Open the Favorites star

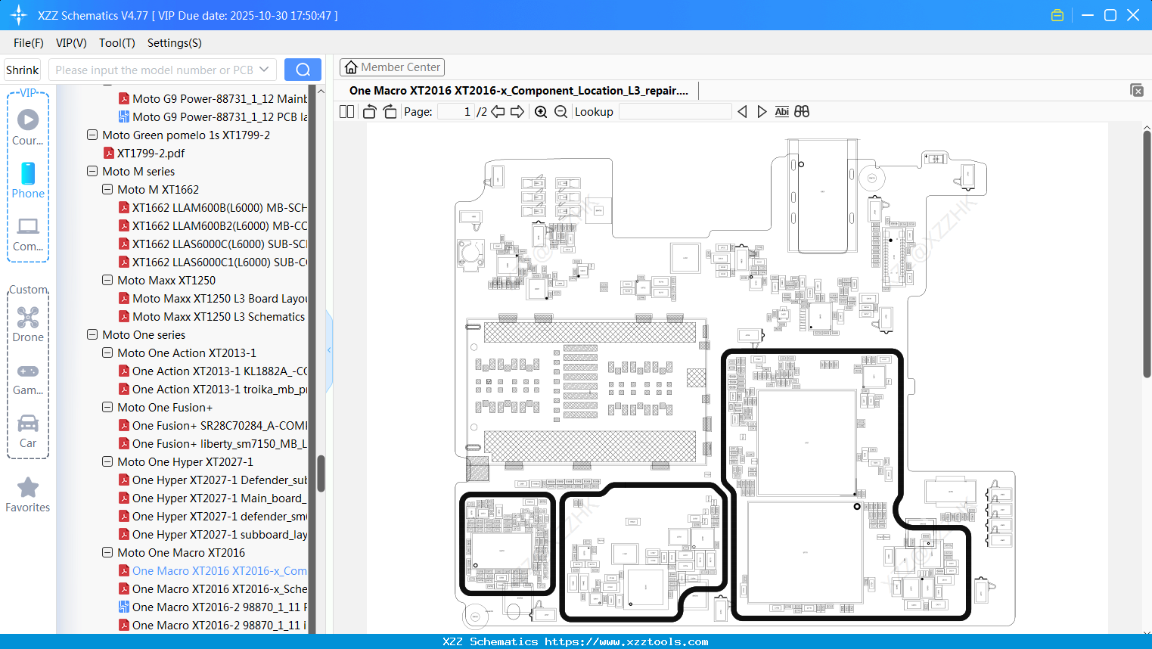(28, 495)
